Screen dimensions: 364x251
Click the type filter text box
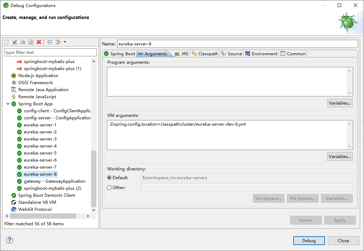(x=50, y=52)
